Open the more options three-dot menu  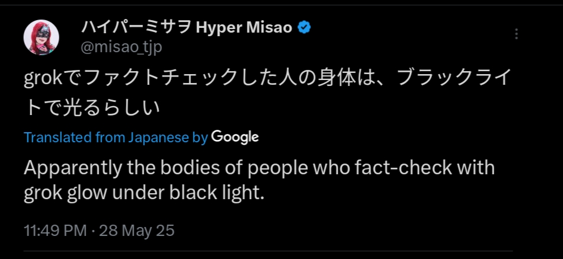click(516, 34)
